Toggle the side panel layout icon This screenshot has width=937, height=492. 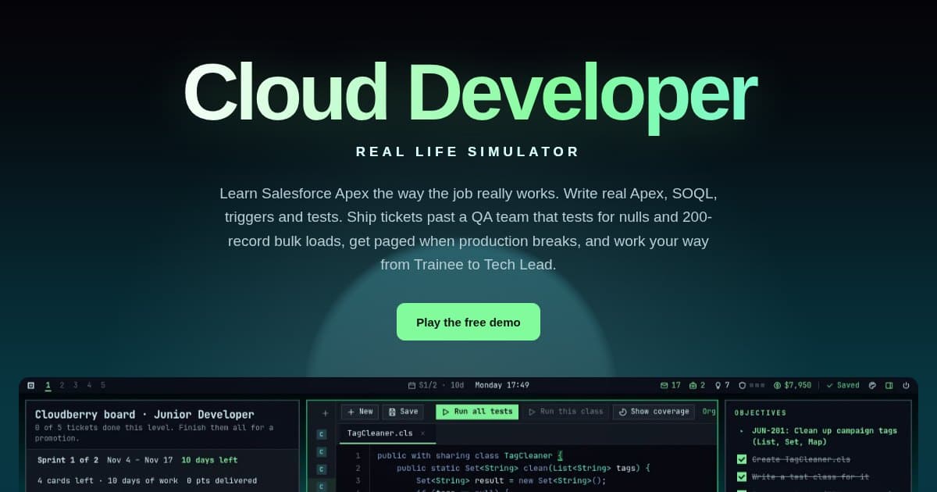click(889, 385)
